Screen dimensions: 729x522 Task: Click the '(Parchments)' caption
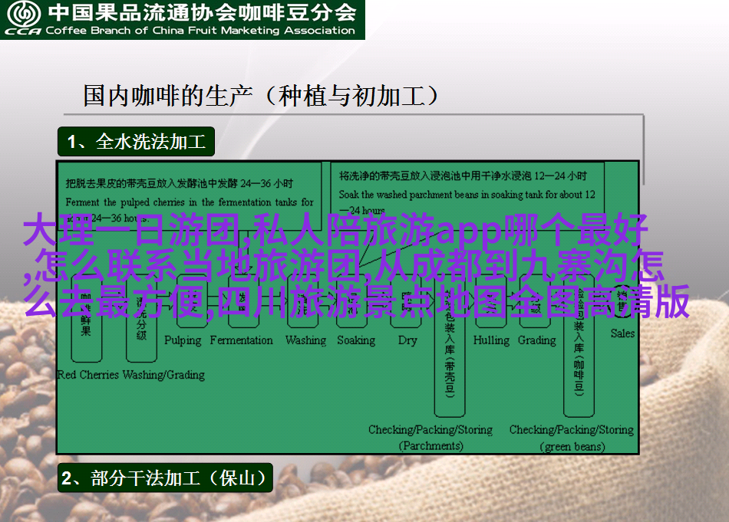pyautogui.click(x=431, y=446)
